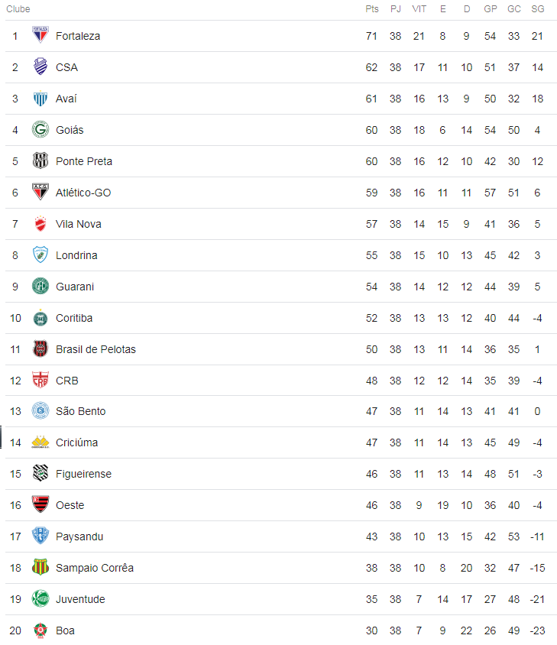Click the Paysandu blue crest
This screenshot has height=645, width=557.
pyautogui.click(x=40, y=536)
